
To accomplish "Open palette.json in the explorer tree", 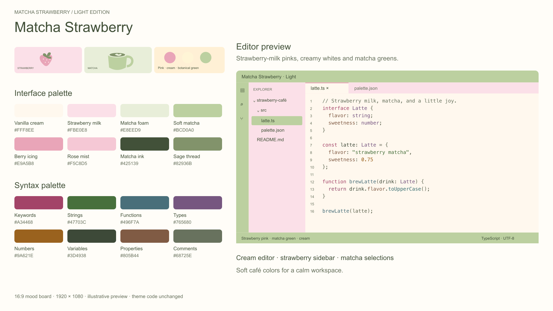I will click(x=273, y=130).
